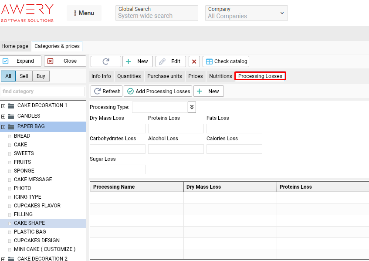369x261 pixels.
Task: Click New button beside Add Processing Losses
Action: coord(209,91)
